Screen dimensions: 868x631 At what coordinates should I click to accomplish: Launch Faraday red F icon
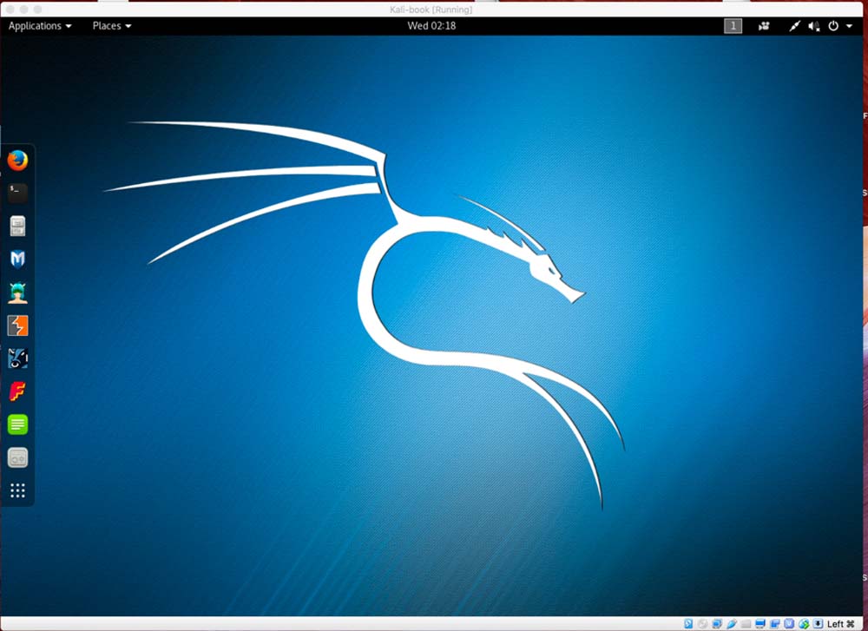coord(17,391)
